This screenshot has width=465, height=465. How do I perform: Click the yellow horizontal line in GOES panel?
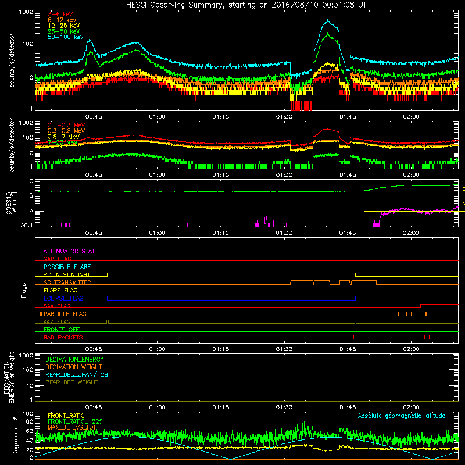point(414,212)
